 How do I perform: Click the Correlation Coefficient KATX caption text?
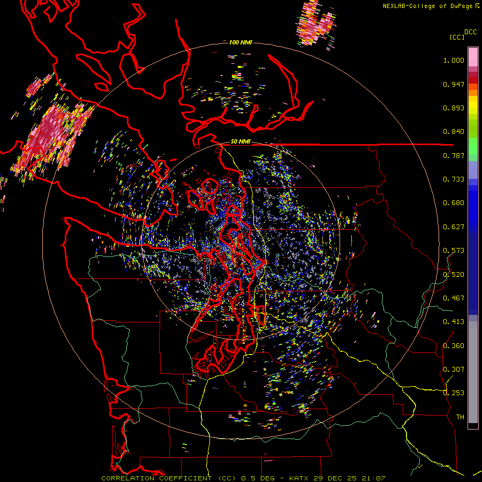click(x=243, y=478)
